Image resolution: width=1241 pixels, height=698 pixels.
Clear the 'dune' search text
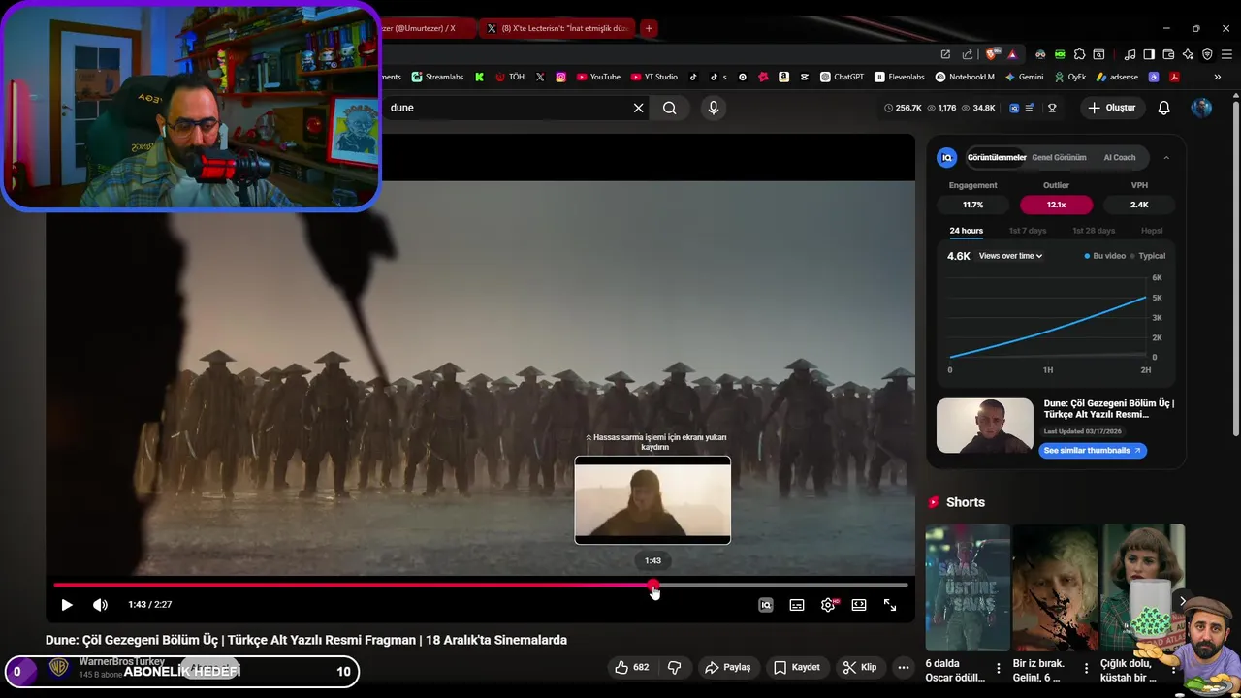point(638,108)
